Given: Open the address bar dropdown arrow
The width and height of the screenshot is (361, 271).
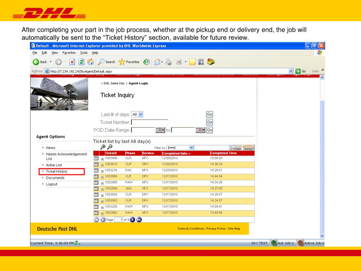Looking at the screenshot, I should (291, 71).
